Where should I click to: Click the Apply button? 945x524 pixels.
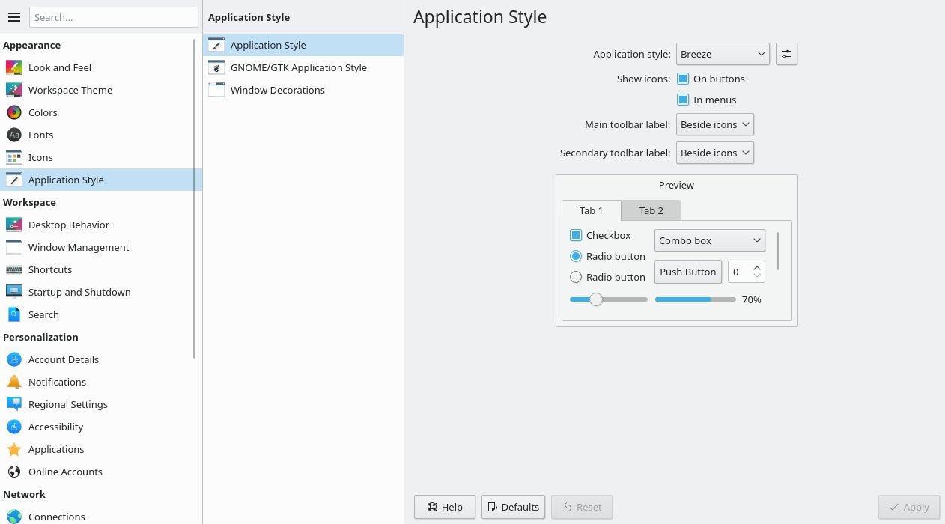click(908, 507)
